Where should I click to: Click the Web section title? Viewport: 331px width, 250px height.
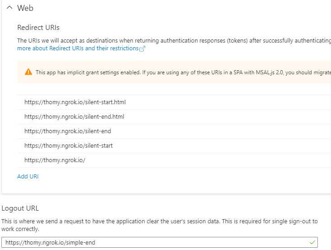click(25, 8)
